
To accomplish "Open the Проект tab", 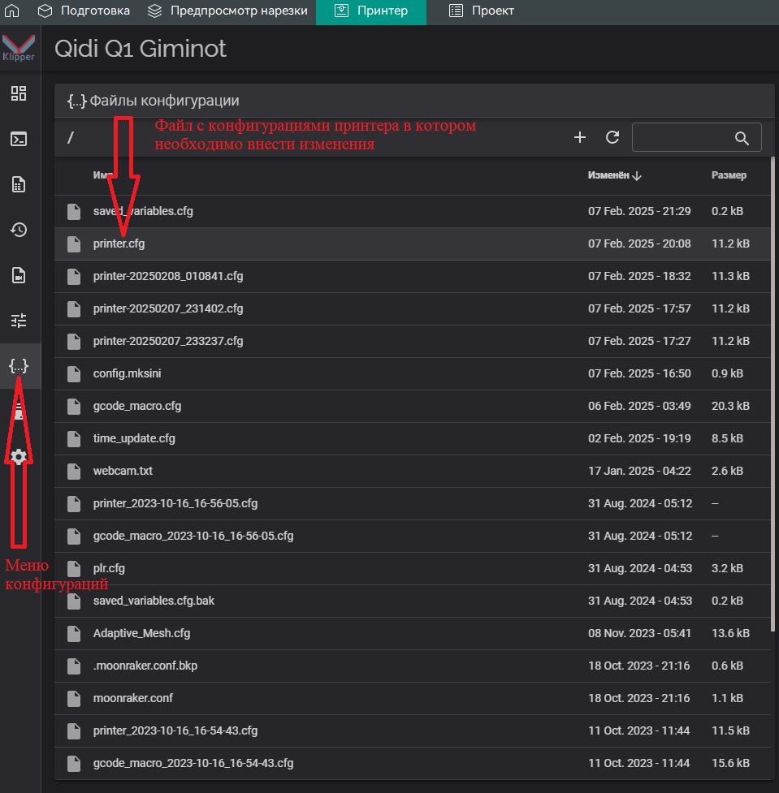I will [482, 11].
